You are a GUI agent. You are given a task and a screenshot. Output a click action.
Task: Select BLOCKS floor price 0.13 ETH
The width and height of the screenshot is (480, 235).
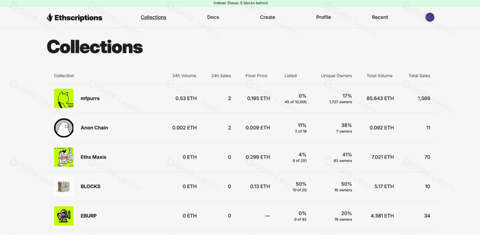click(x=260, y=186)
